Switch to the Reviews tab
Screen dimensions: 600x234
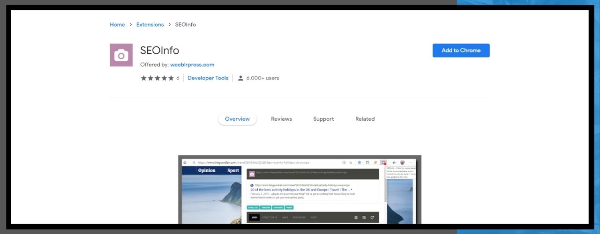tap(281, 119)
